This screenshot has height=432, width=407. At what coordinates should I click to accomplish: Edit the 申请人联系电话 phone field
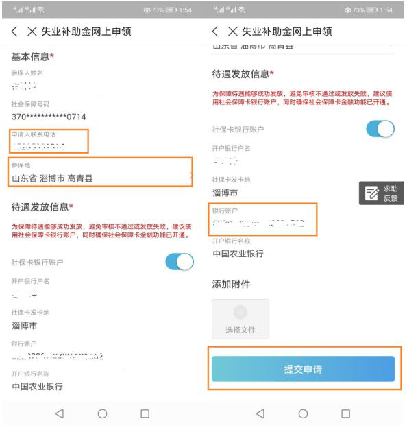(x=49, y=141)
